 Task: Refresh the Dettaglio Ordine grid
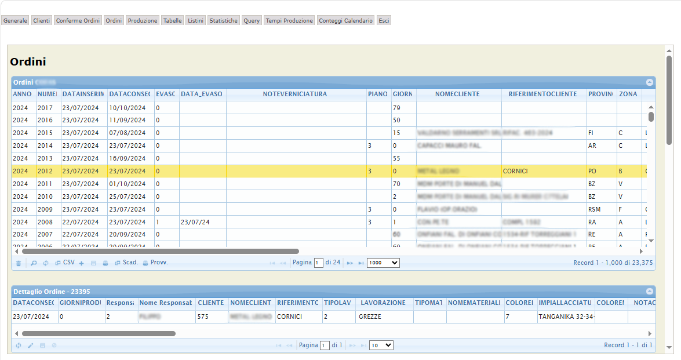click(18, 346)
